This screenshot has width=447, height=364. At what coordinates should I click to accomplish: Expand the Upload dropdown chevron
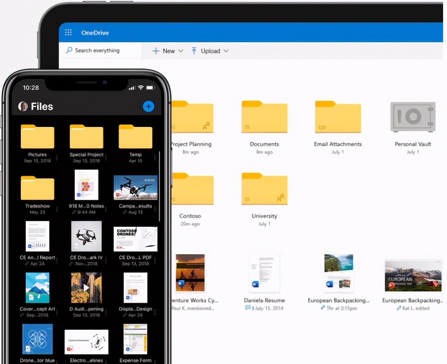(227, 51)
